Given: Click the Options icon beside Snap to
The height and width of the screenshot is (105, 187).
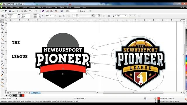Looking at the screenshot, I should (x=91, y=11).
